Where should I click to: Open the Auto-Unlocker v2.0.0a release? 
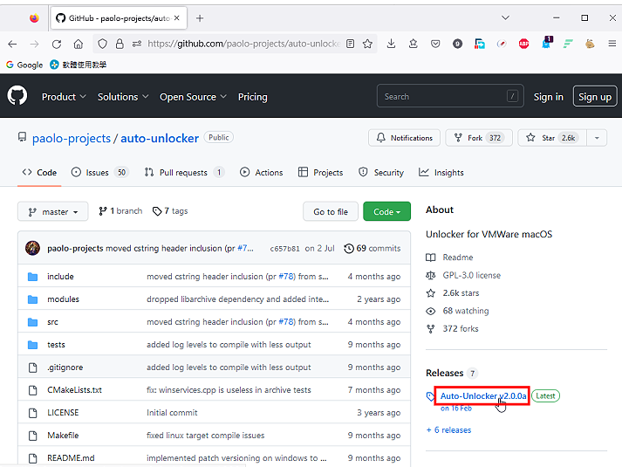click(x=483, y=396)
